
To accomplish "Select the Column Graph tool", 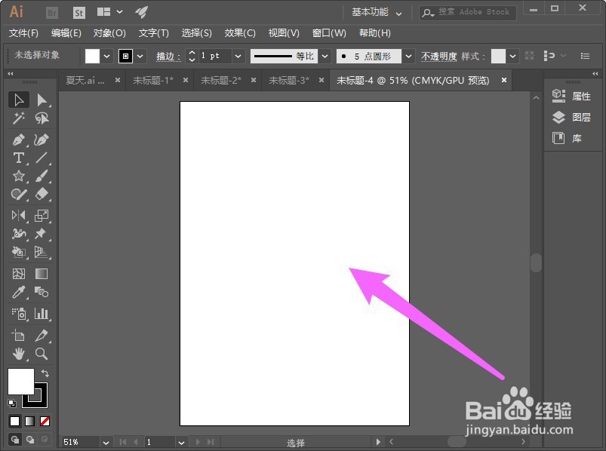I will pos(42,313).
